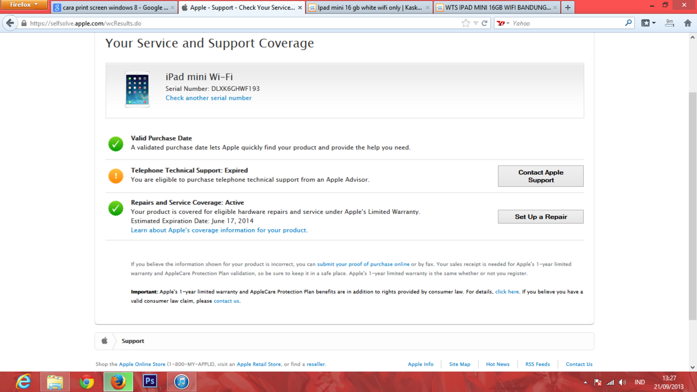This screenshot has width=697, height=392.
Task: Open the volume speaker tray icon
Action: (x=623, y=382)
